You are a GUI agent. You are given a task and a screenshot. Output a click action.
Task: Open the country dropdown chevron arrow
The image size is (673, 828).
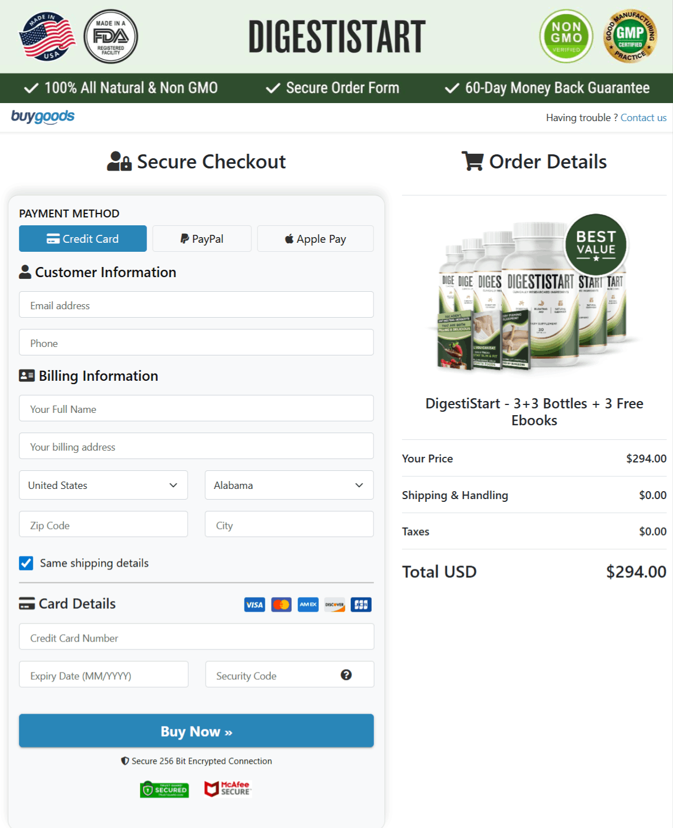coord(173,485)
